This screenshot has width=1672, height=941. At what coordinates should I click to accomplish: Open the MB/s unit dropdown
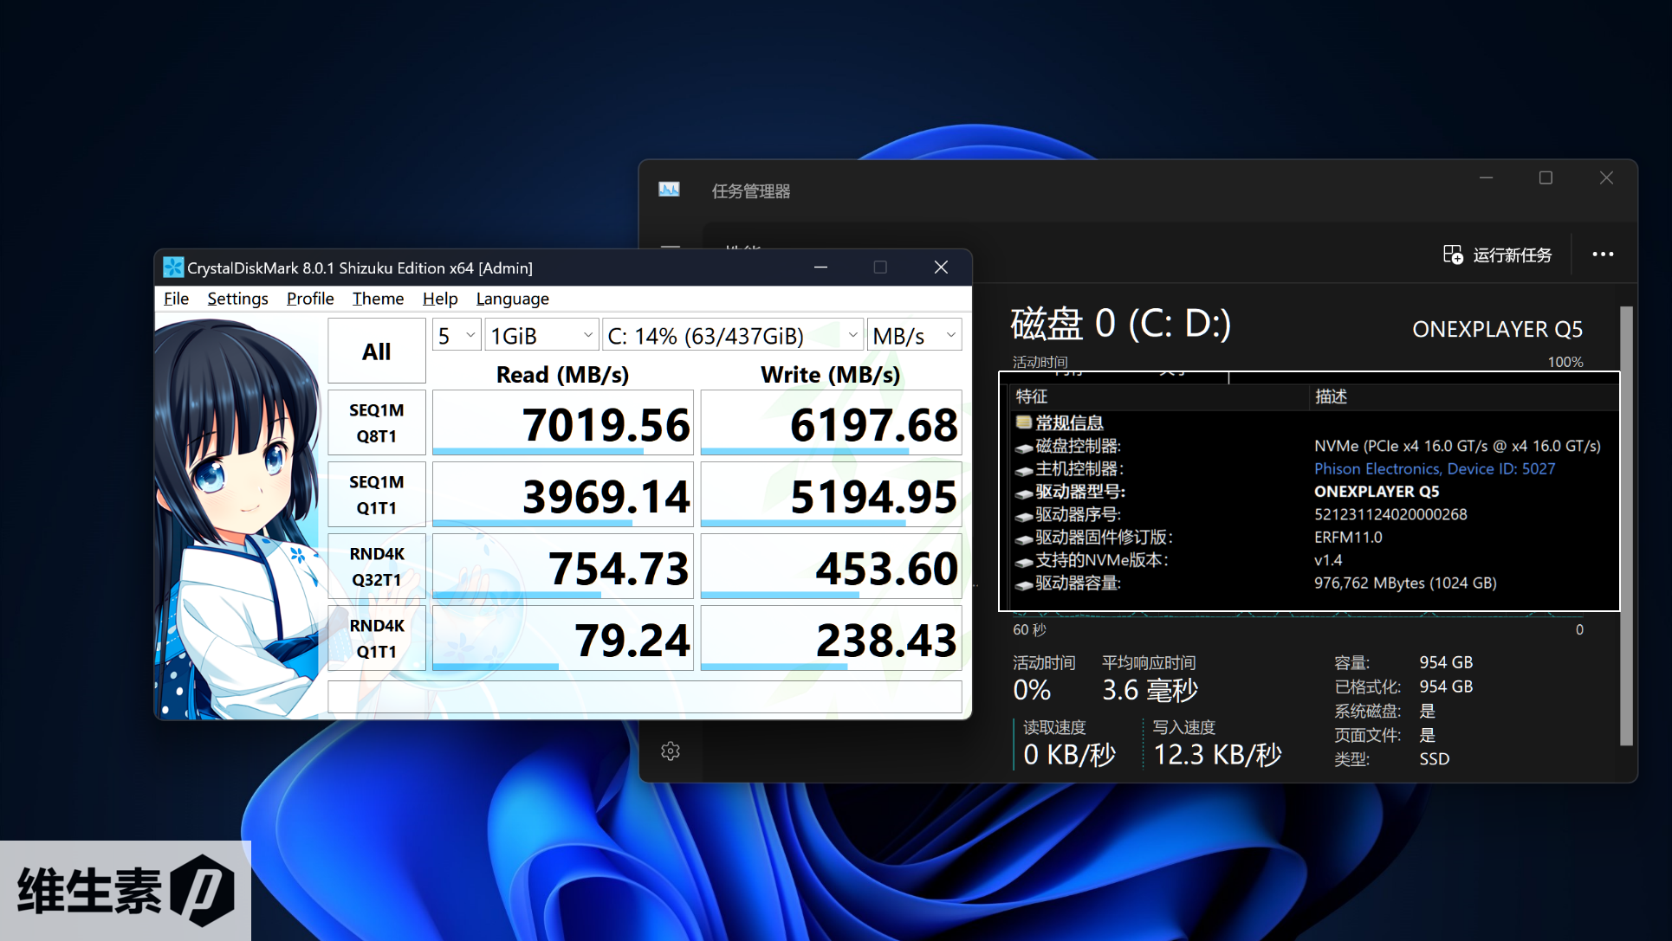914,335
